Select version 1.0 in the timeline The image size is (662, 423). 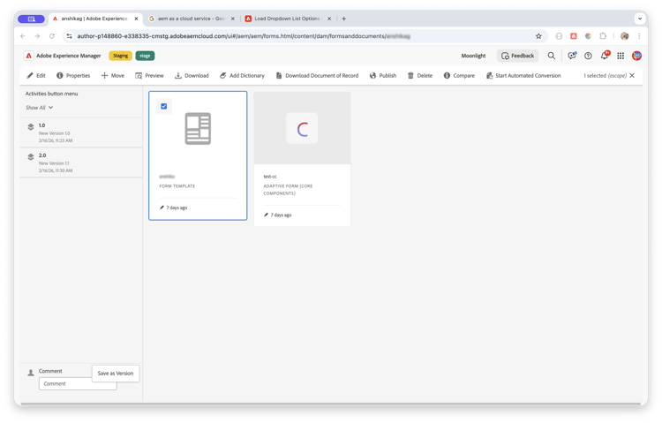[81, 132]
